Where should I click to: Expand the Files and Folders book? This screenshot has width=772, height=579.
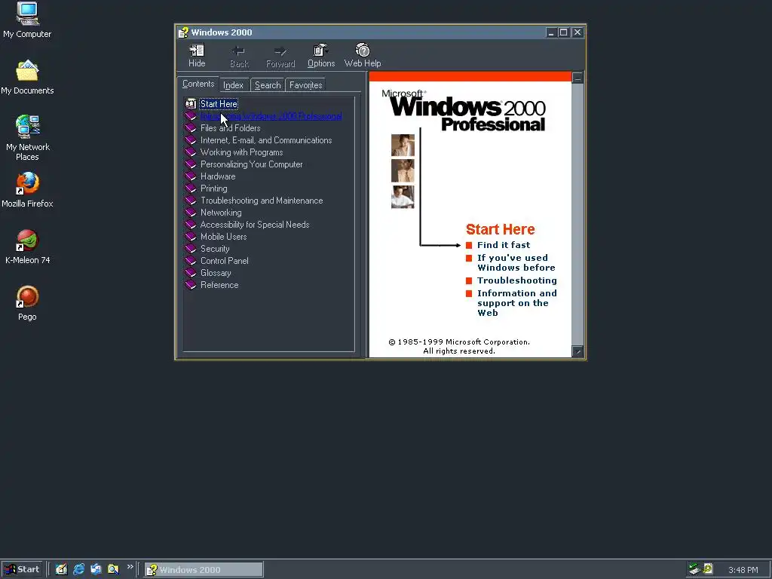click(x=230, y=128)
